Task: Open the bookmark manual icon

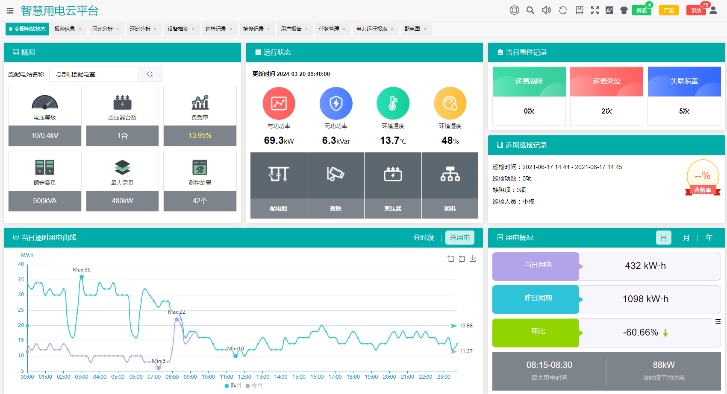Action: (x=580, y=10)
